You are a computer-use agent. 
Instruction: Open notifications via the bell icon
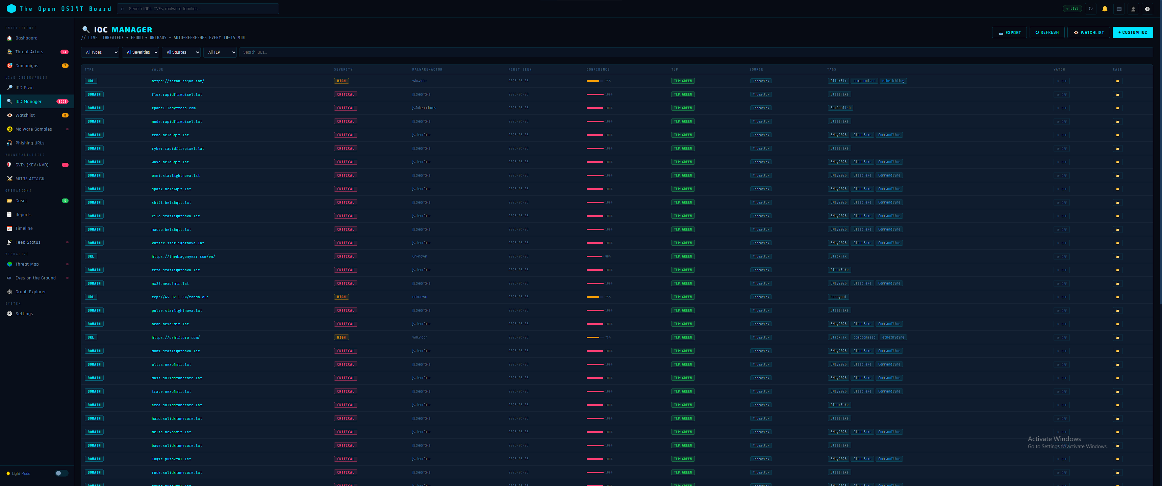point(1105,8)
